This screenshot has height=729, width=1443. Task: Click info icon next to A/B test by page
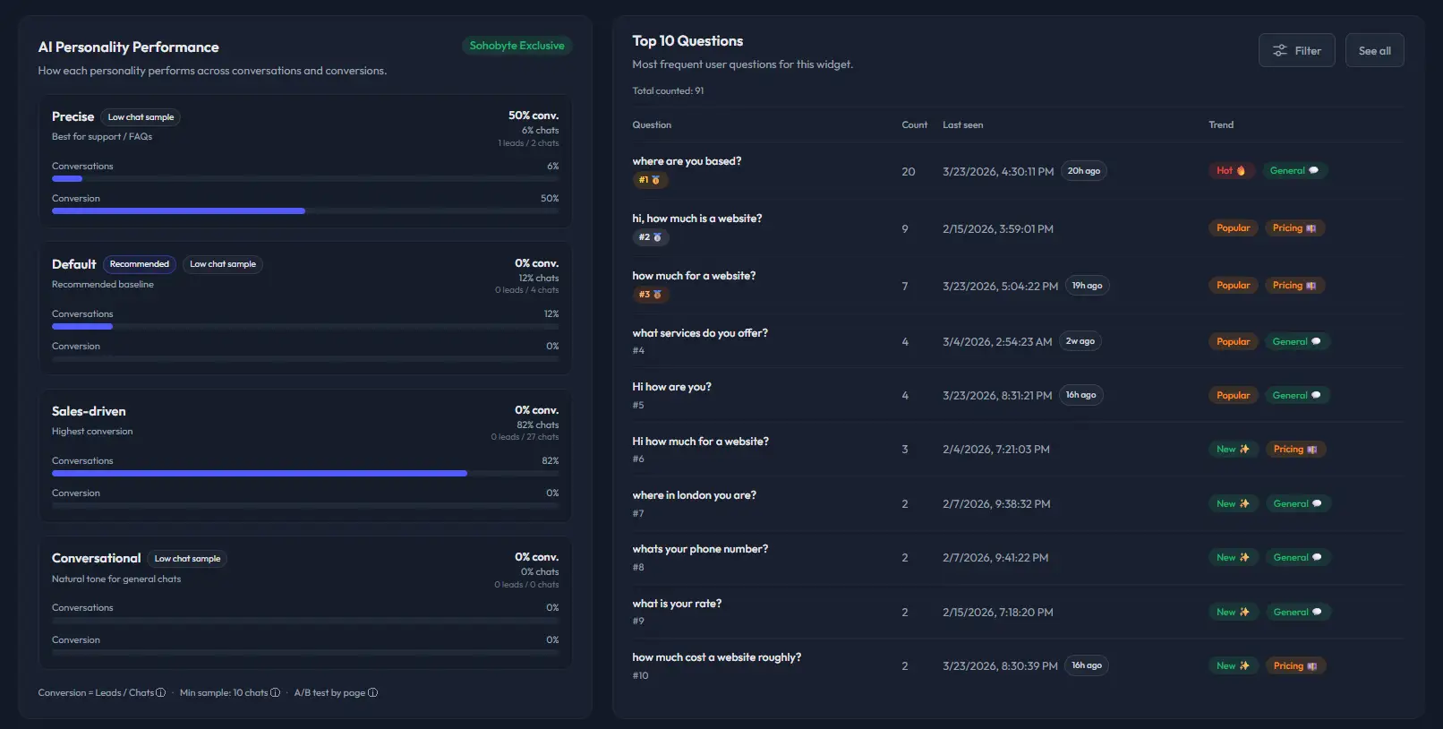(373, 692)
